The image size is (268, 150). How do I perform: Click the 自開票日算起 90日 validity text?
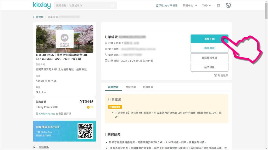tap(61, 69)
